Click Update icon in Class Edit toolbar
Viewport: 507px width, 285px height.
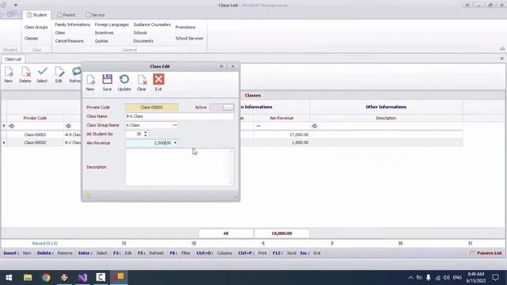[x=124, y=82]
